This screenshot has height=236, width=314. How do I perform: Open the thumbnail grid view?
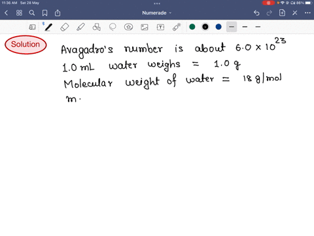click(19, 13)
